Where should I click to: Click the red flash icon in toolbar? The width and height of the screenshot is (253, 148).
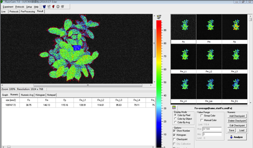pyautogui.click(x=53, y=7)
